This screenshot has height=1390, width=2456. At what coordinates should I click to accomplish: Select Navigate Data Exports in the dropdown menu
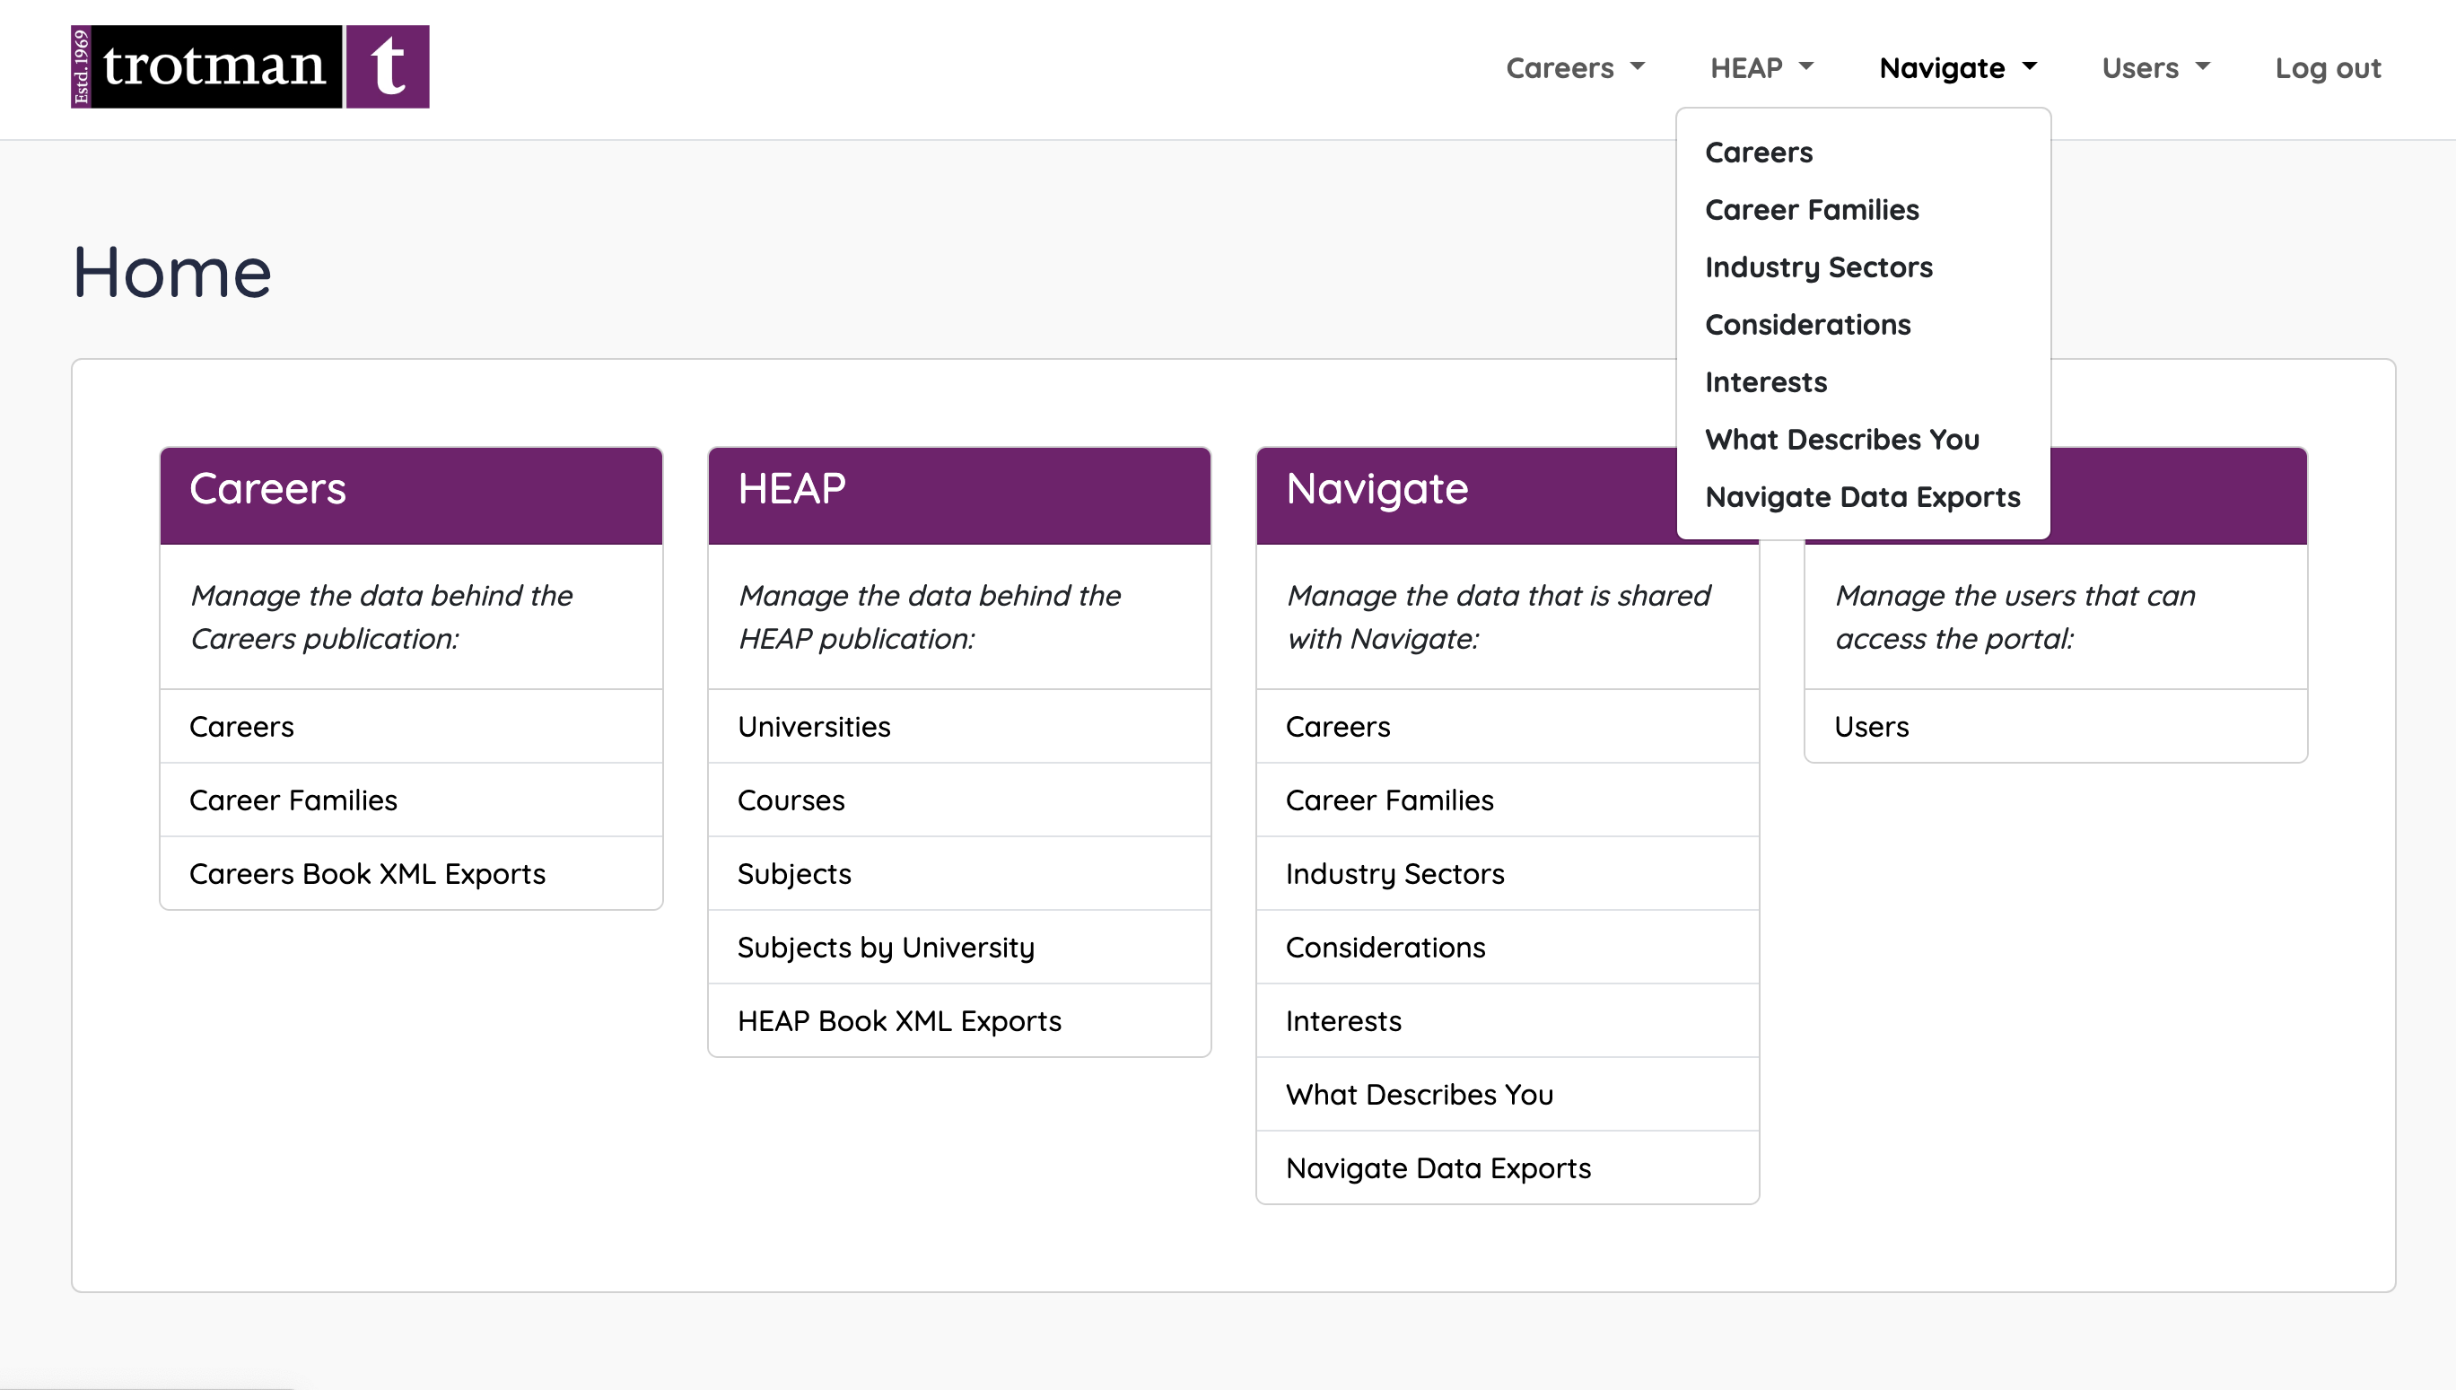click(1862, 496)
